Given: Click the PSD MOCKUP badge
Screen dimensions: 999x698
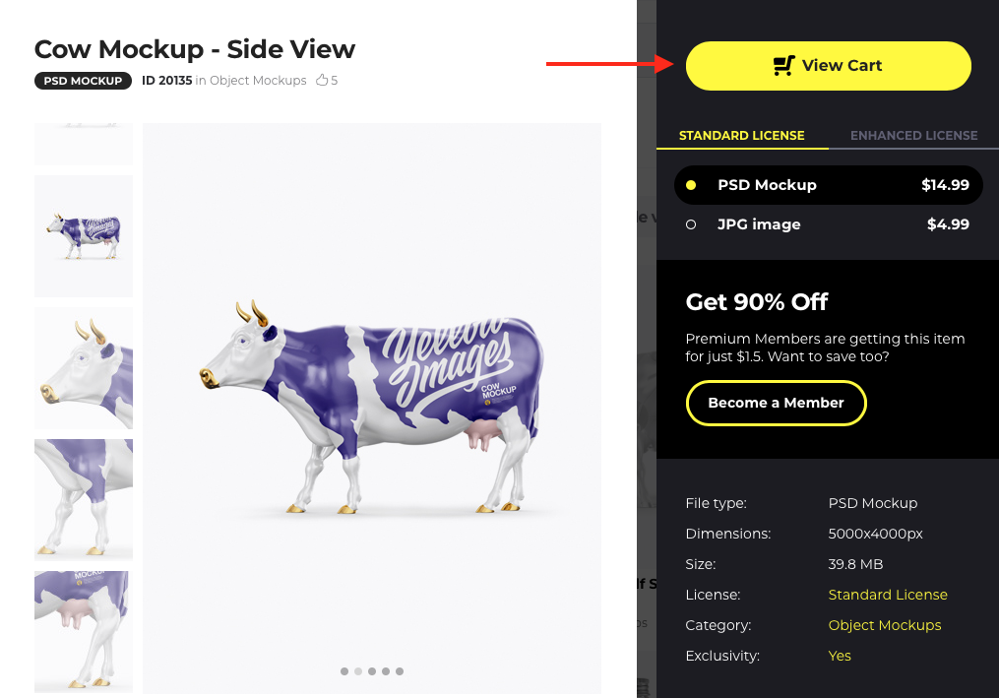Looking at the screenshot, I should coord(83,81).
